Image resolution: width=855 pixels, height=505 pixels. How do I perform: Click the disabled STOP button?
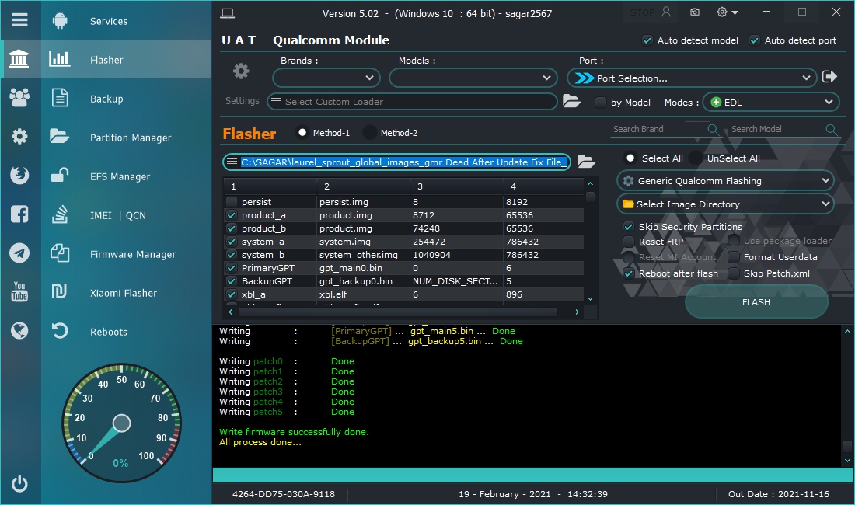click(x=642, y=12)
